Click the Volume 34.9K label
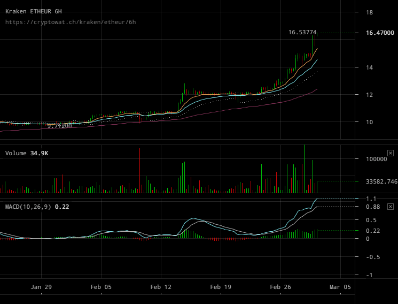This screenshot has height=304, width=398. (x=27, y=153)
